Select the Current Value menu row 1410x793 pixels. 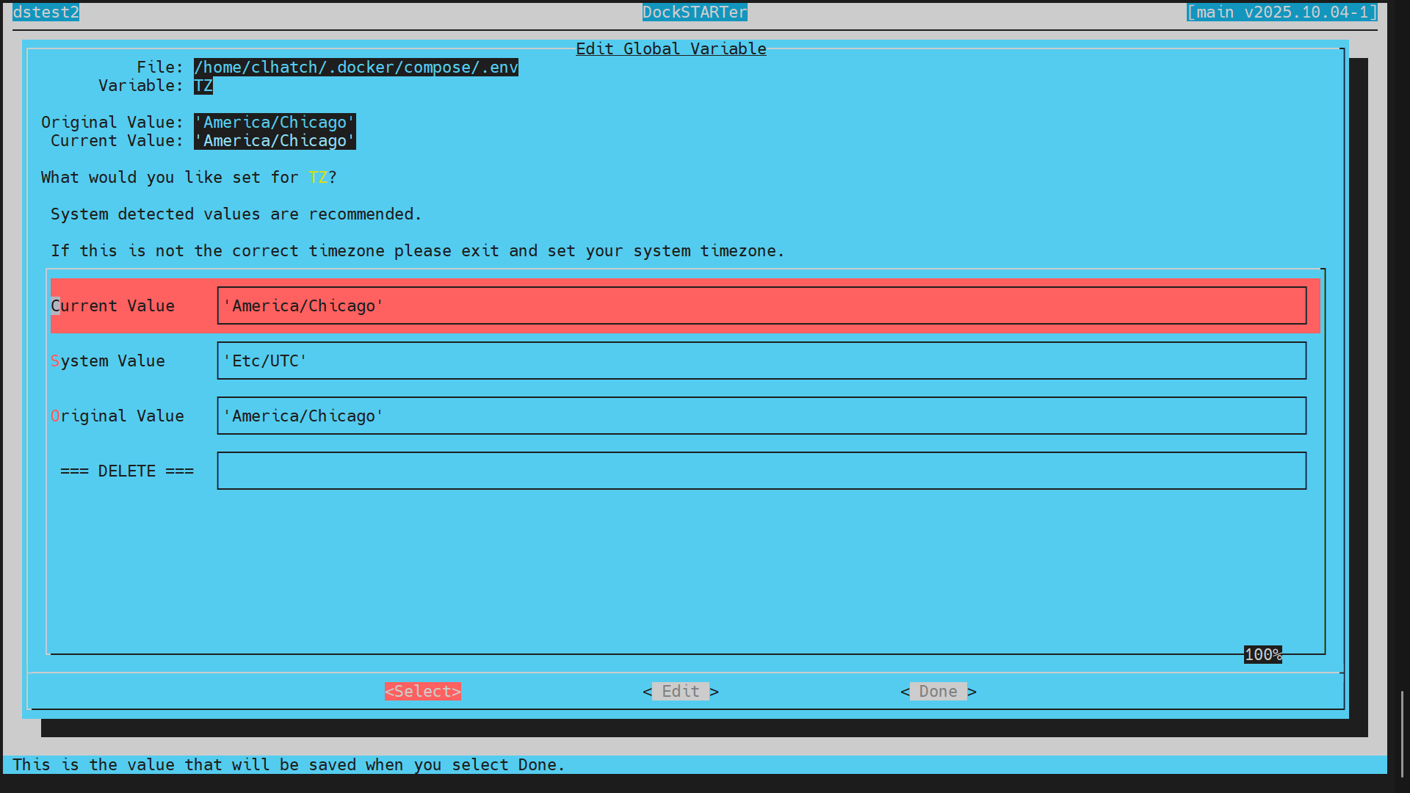click(113, 305)
